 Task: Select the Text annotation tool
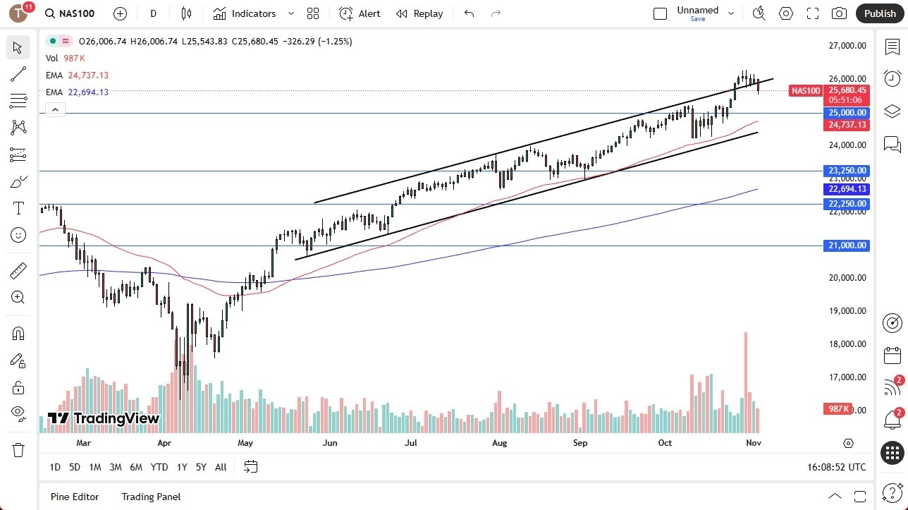point(18,207)
